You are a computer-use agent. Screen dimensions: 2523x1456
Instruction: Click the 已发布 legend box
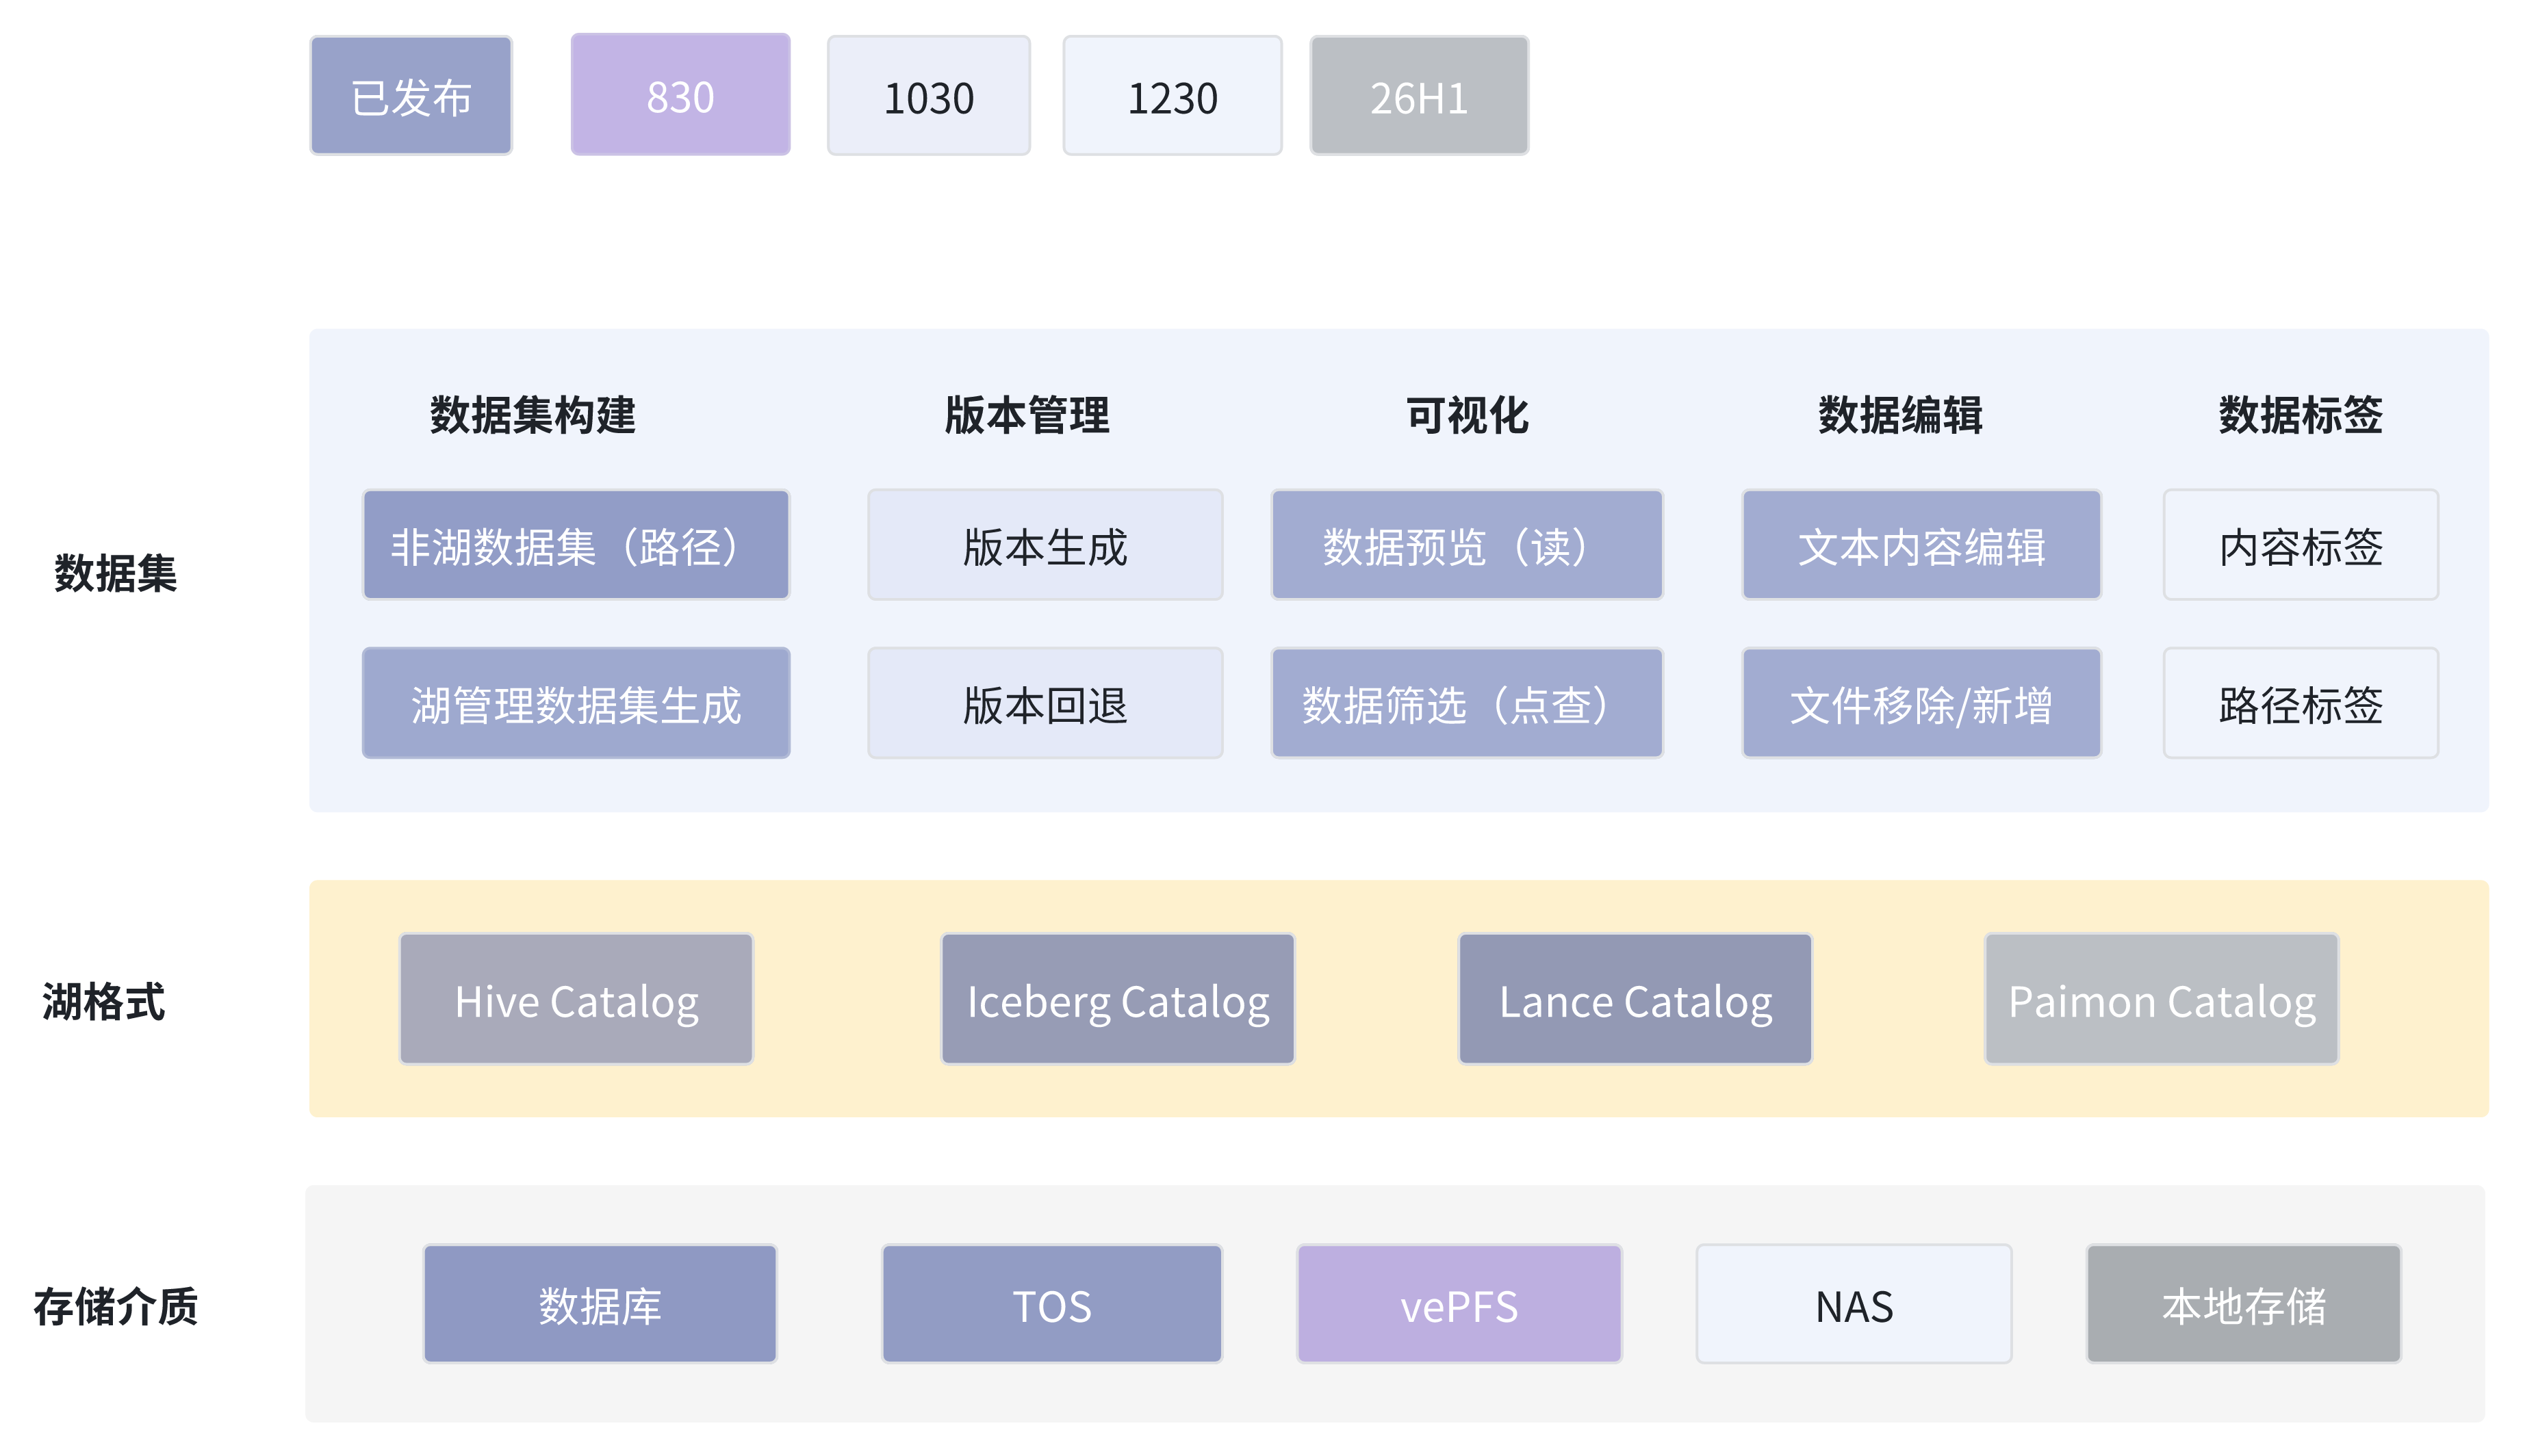(410, 96)
